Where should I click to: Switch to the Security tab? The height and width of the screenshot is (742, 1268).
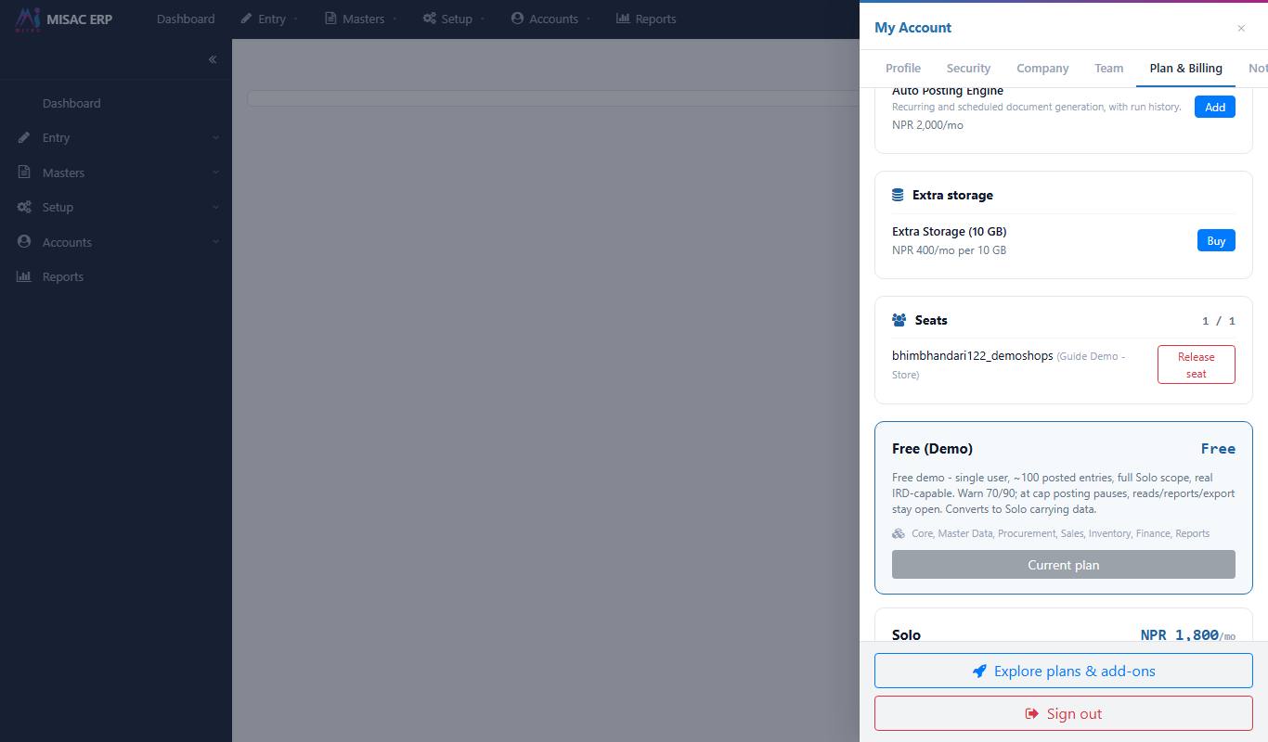click(x=968, y=68)
